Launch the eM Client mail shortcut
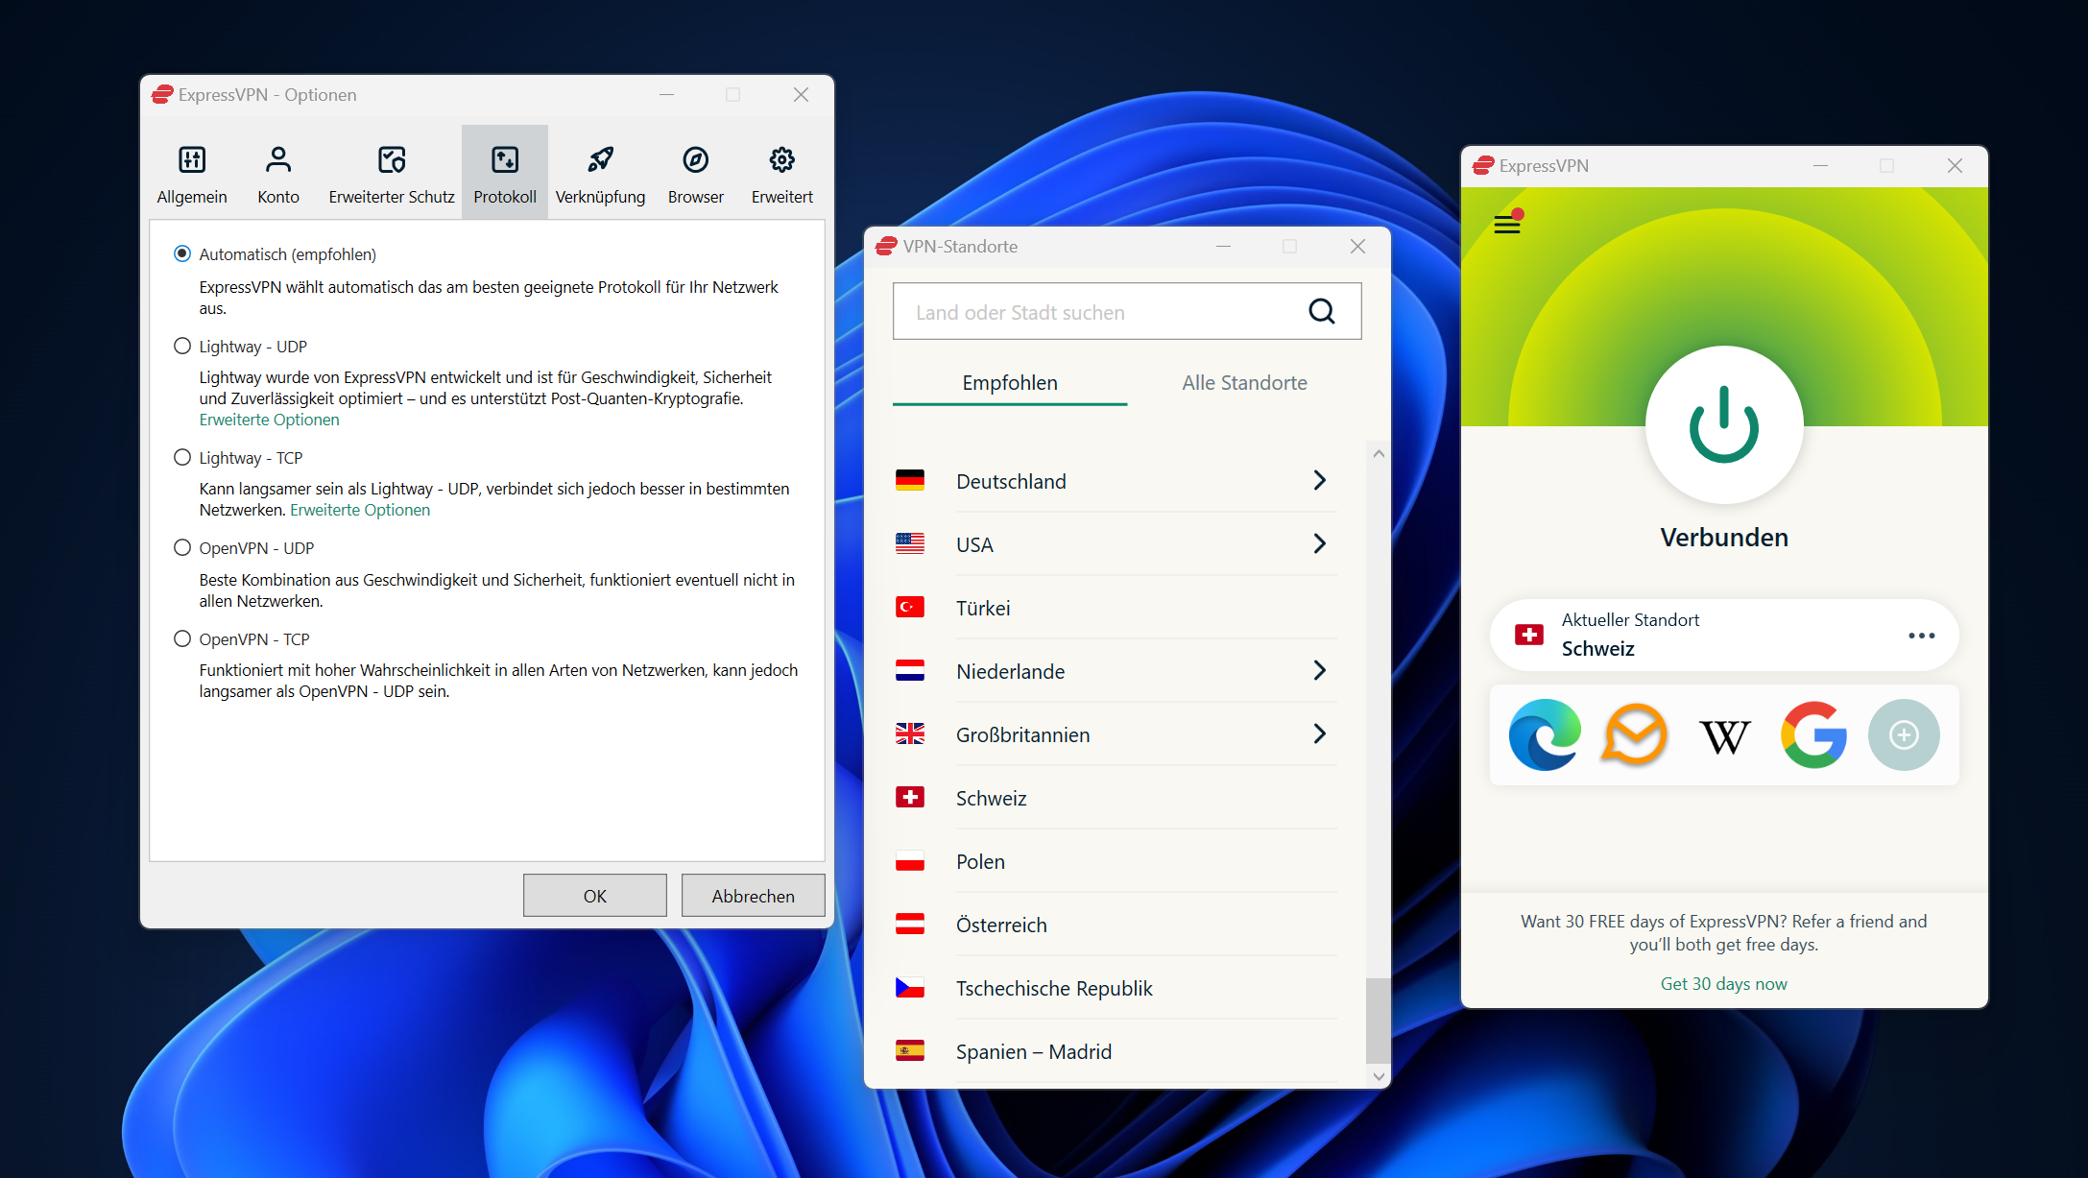2088x1178 pixels. [1635, 735]
